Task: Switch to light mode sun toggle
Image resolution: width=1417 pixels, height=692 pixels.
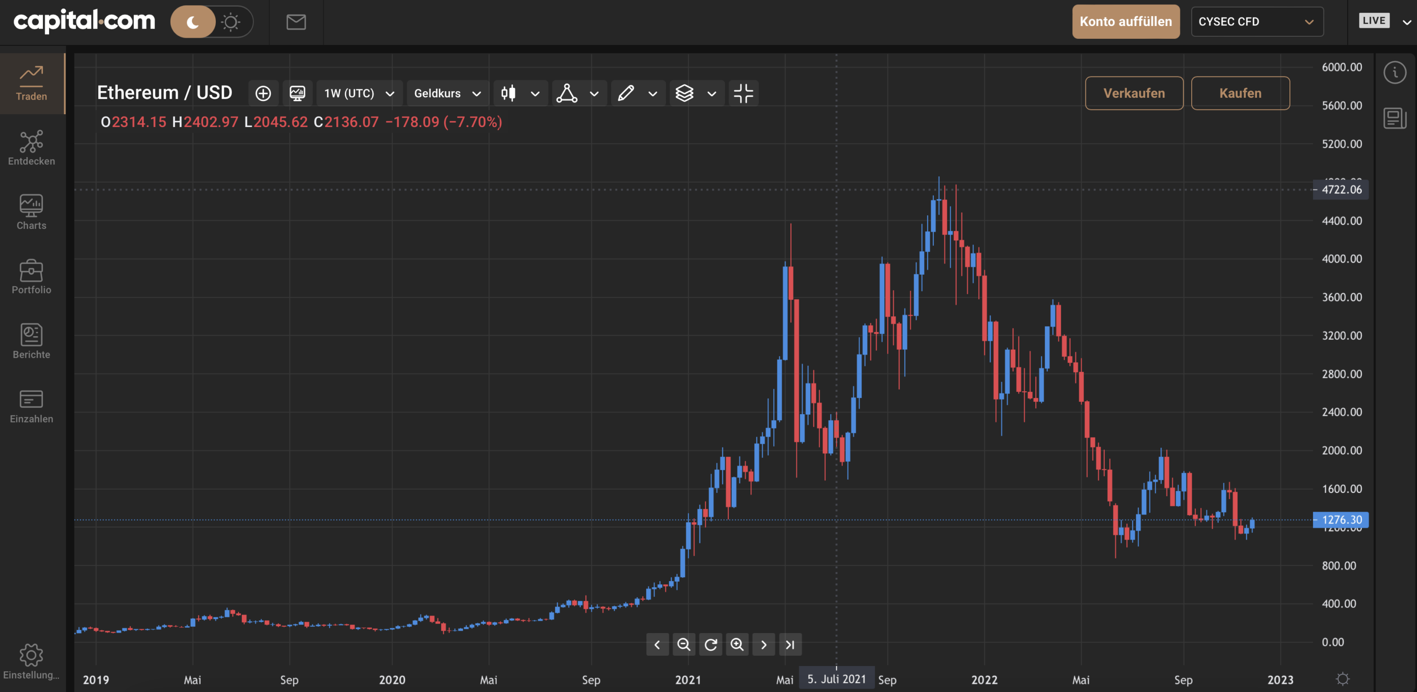Action: (x=231, y=22)
